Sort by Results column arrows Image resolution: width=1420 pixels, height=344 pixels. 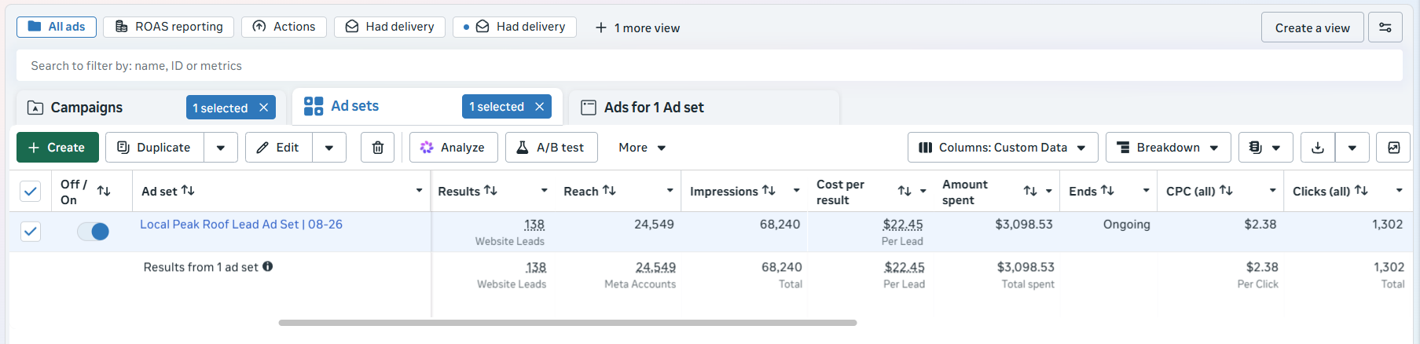[490, 191]
